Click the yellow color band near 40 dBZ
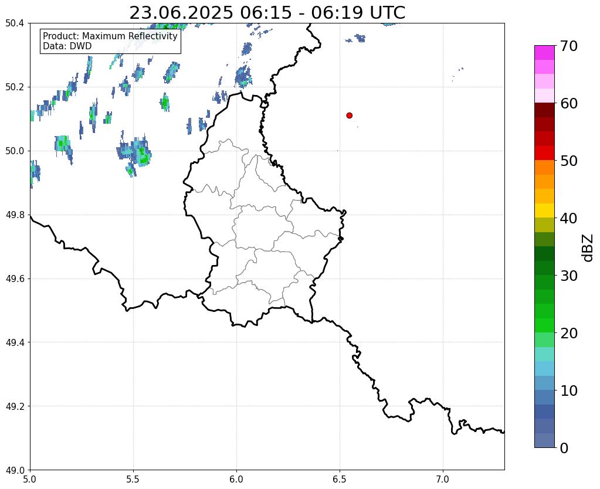Image resolution: width=600 pixels, height=489 pixels. 544,210
